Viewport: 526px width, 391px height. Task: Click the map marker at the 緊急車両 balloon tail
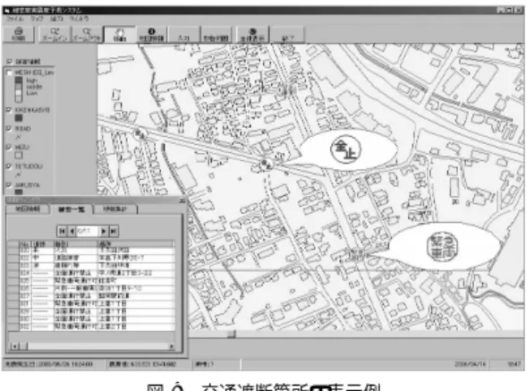click(356, 254)
